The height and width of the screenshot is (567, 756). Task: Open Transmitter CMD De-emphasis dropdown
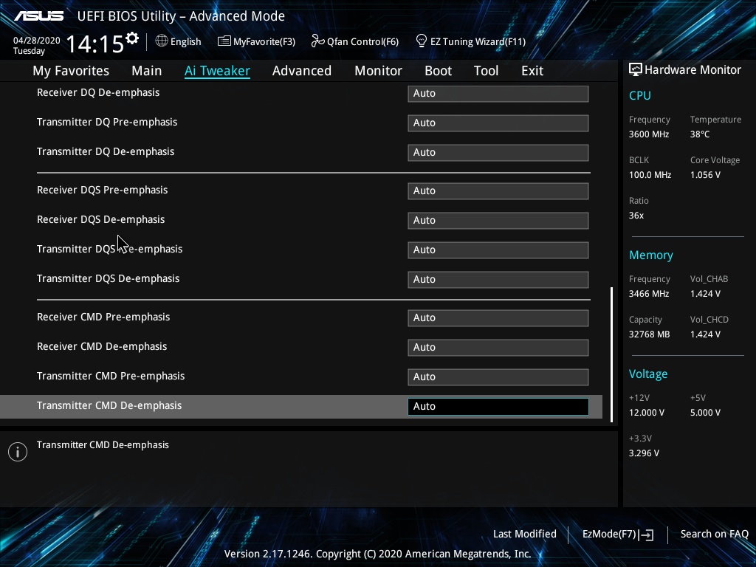pos(498,407)
